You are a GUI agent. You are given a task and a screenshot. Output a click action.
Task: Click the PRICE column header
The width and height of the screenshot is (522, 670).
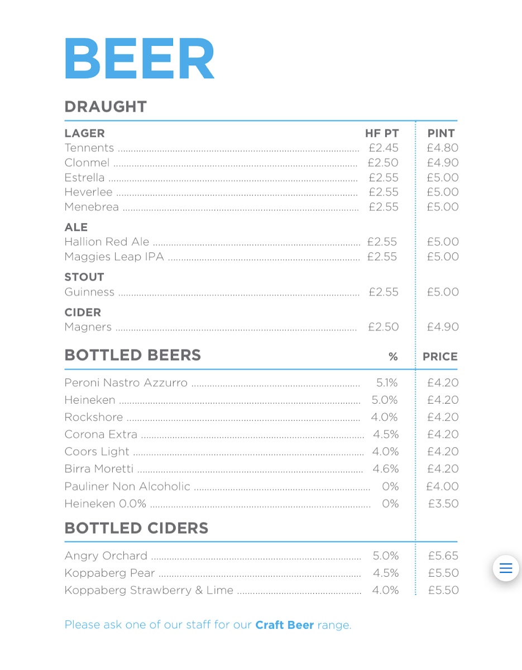tap(440, 357)
